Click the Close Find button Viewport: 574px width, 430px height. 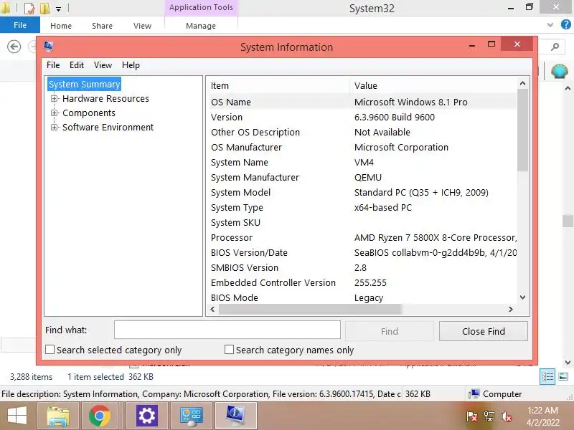[483, 331]
